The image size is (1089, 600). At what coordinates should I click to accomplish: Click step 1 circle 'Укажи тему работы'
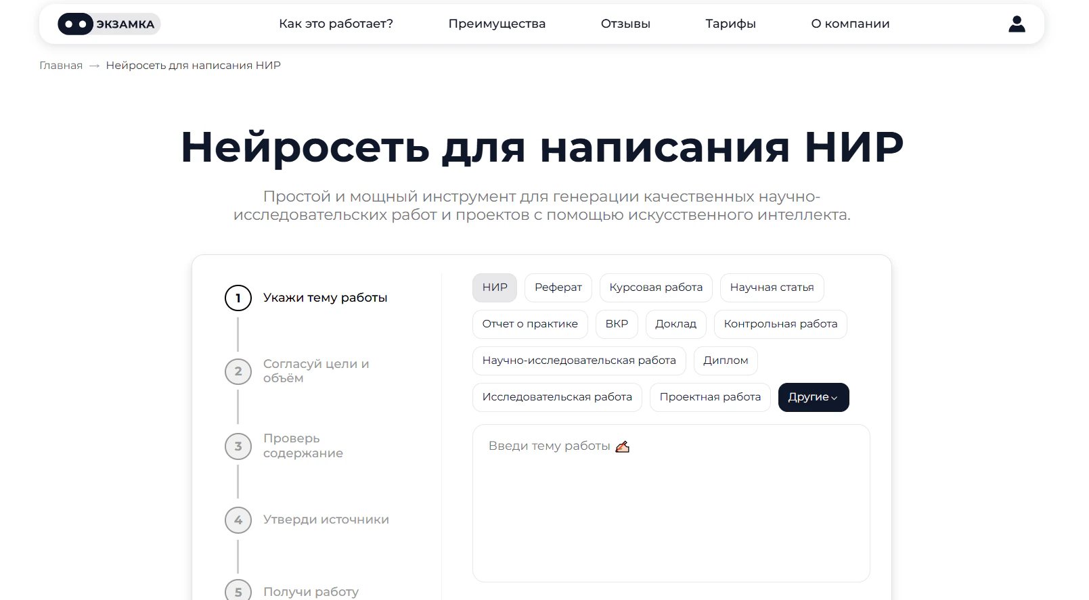tap(238, 298)
